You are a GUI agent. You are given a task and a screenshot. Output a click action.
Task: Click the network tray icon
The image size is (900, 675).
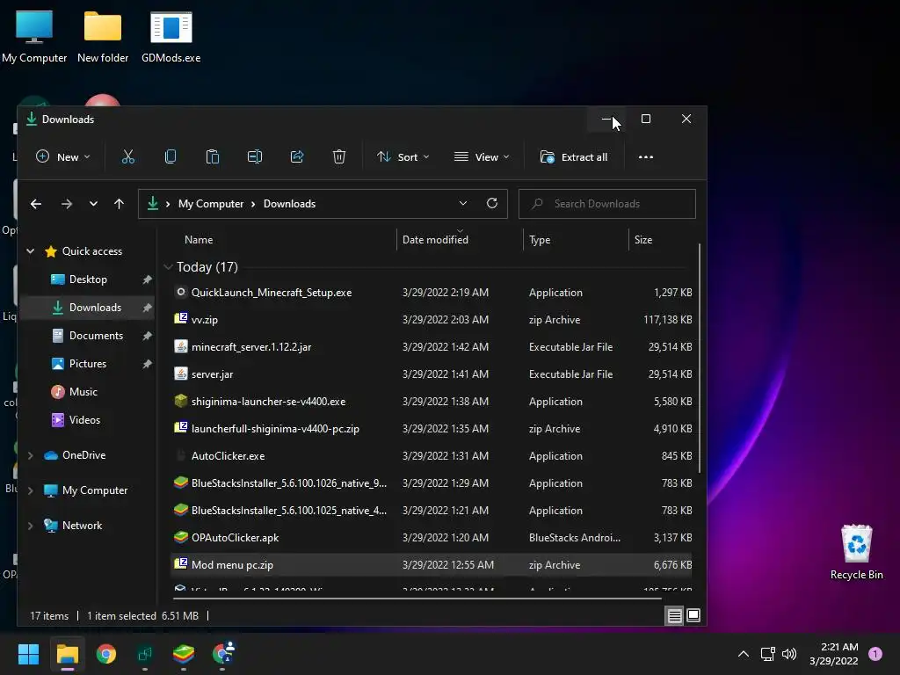(767, 654)
